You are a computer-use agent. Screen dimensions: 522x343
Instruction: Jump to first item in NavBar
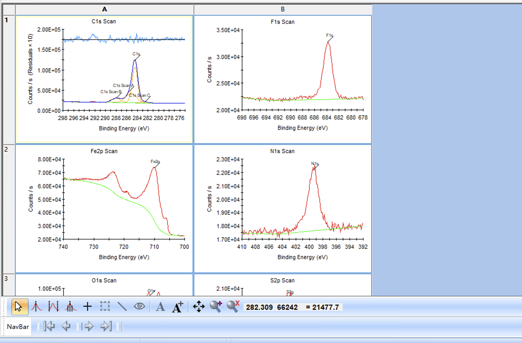tap(49, 326)
